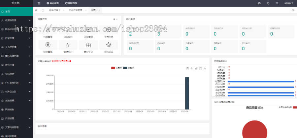Show chart data view icon
297x138 pixels.
point(187,68)
